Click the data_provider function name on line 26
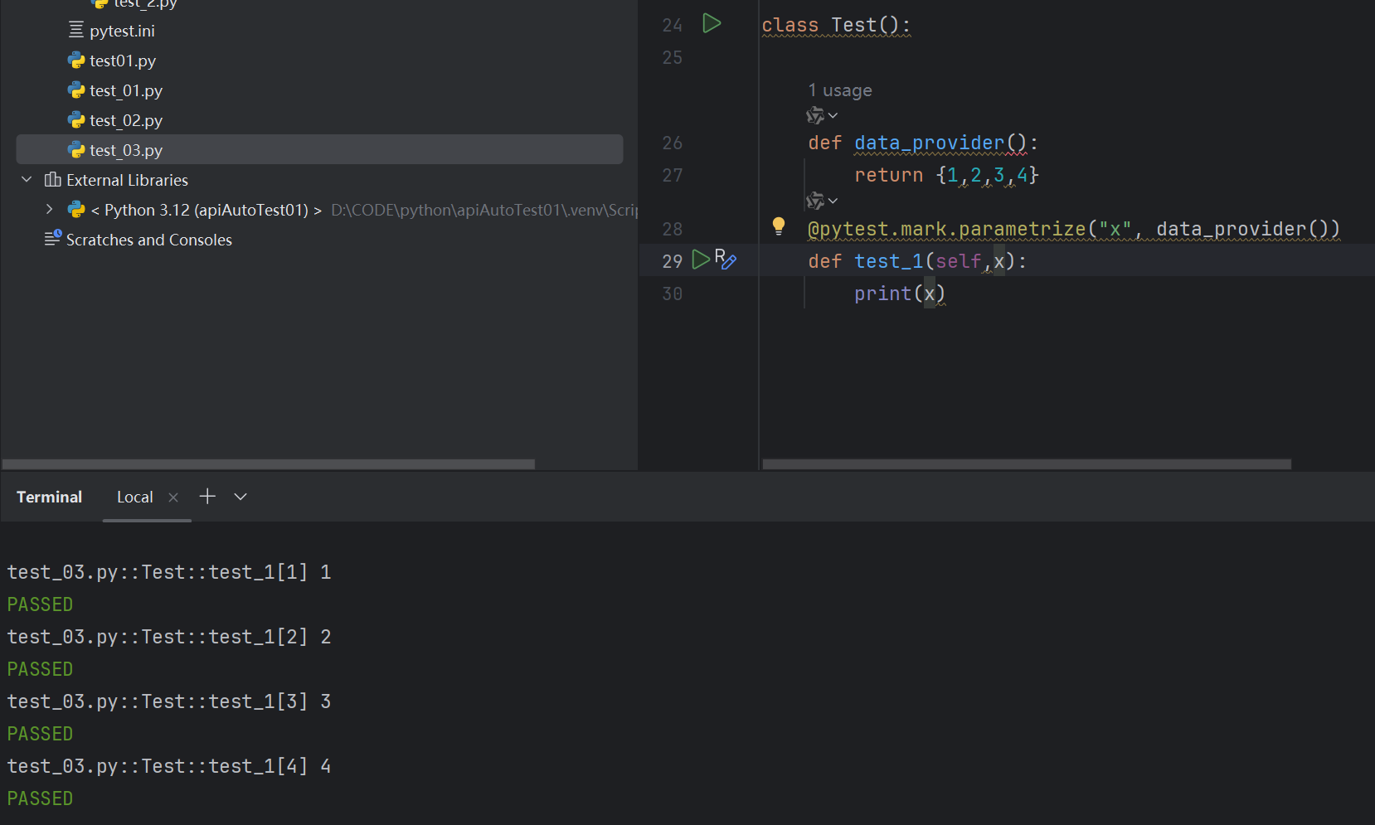The image size is (1375, 825). point(929,143)
